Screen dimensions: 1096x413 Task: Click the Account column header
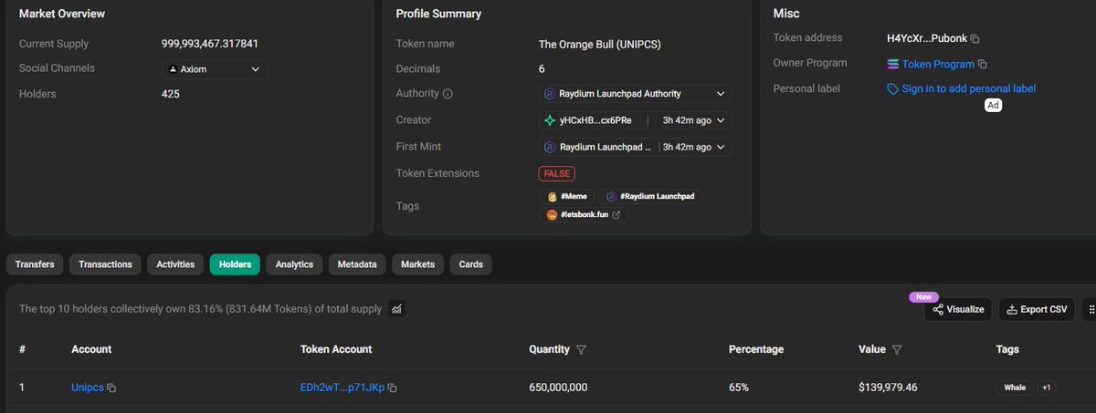tap(91, 349)
